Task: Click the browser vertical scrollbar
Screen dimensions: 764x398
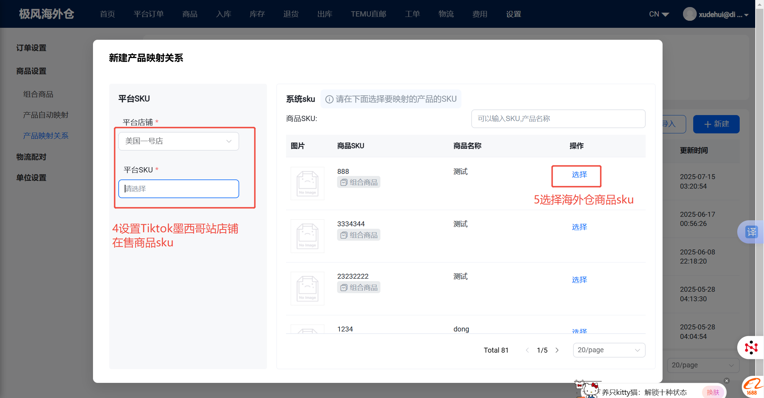Action: (x=759, y=199)
